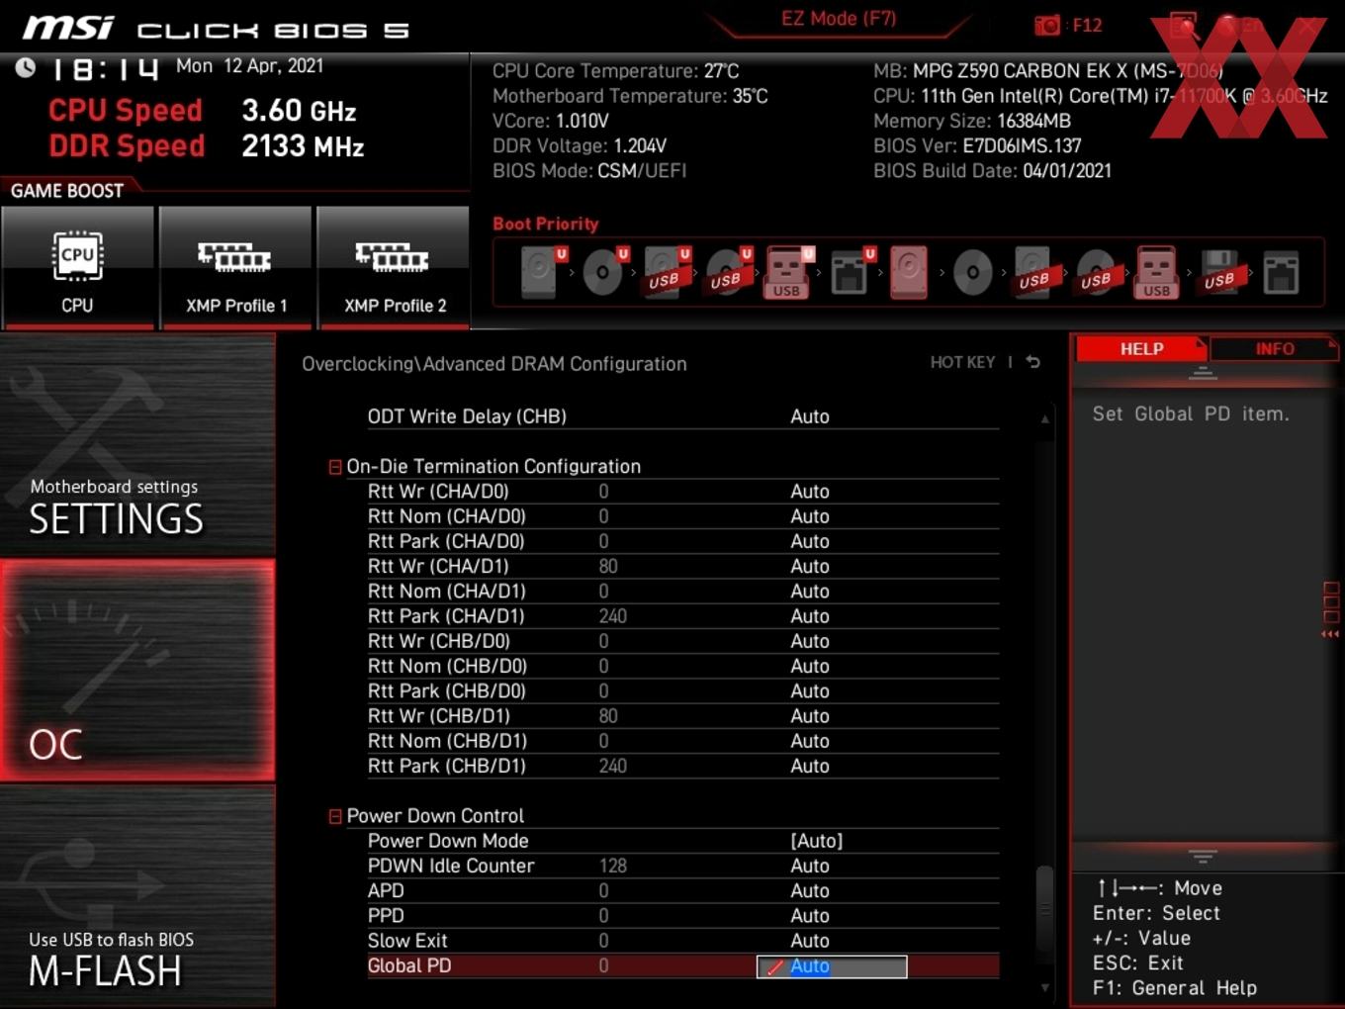
Task: Select the Rtt Wr (CHB/D0) row
Action: 682,641
